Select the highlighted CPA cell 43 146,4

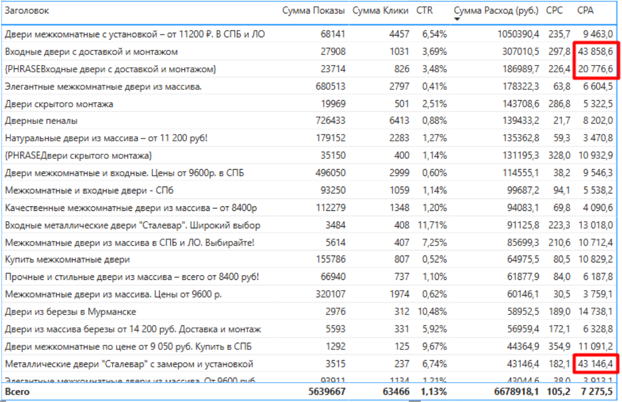coord(595,364)
